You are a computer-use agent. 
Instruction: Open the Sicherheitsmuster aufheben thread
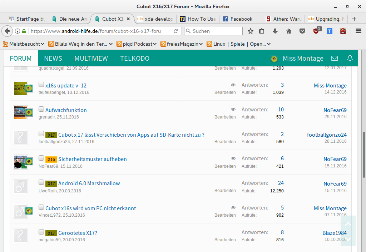(x=92, y=159)
